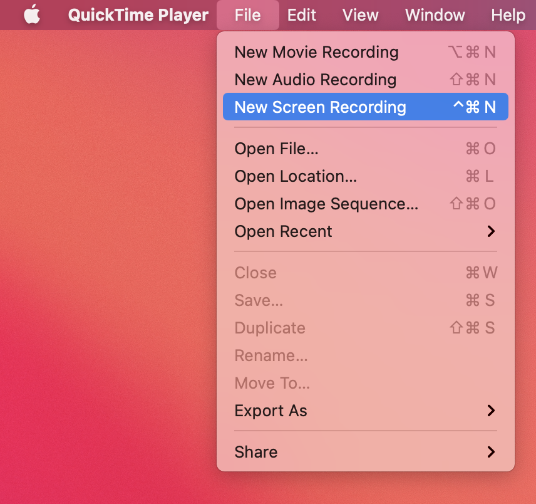Select New Audio Recording
This screenshot has height=504, width=536.
coord(315,80)
